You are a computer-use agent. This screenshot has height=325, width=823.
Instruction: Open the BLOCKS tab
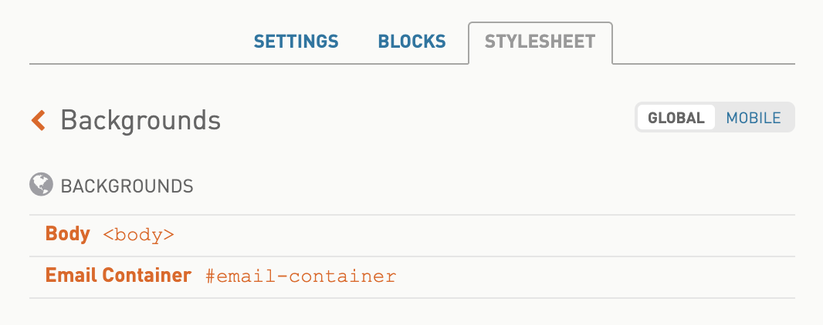pyautogui.click(x=412, y=42)
